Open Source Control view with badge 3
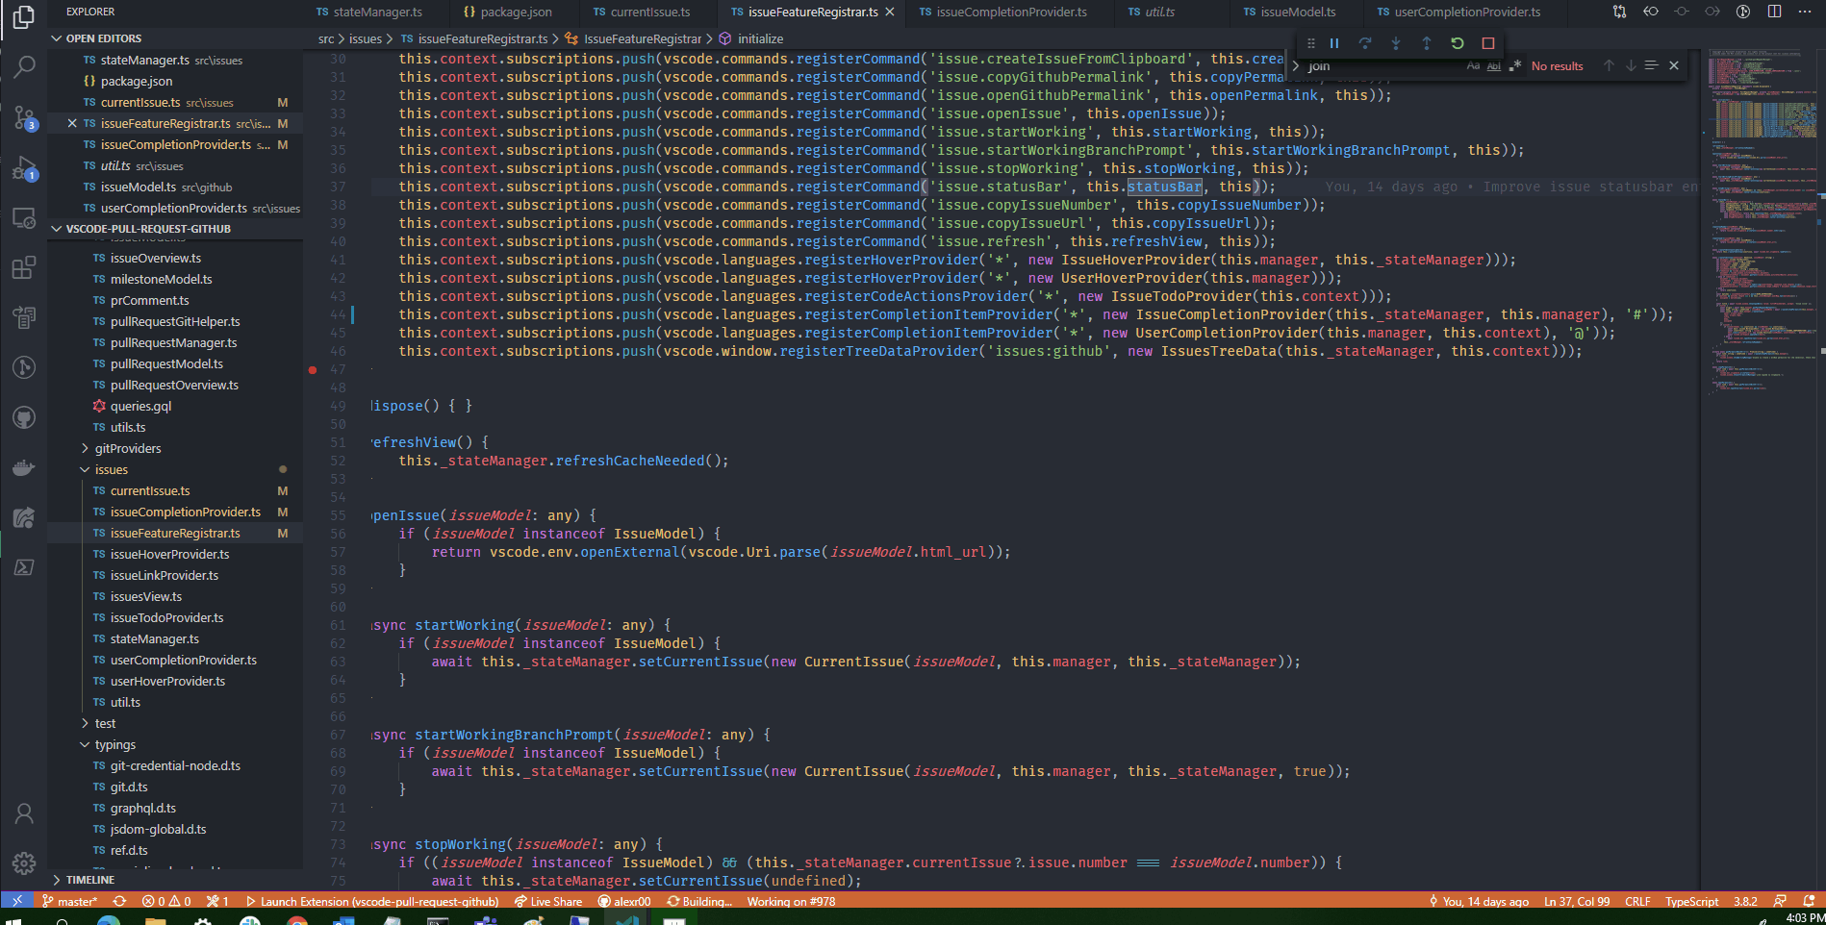 pos(24,118)
